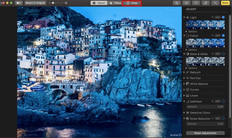
Task: Click the More options ellipsis icon
Action: [186, 3]
